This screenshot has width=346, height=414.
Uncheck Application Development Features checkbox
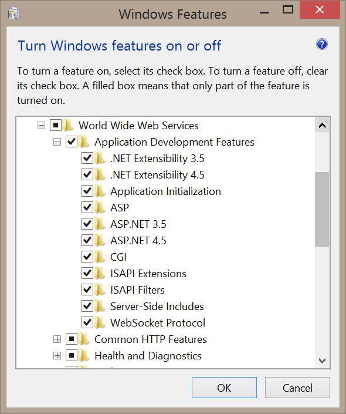pos(72,142)
